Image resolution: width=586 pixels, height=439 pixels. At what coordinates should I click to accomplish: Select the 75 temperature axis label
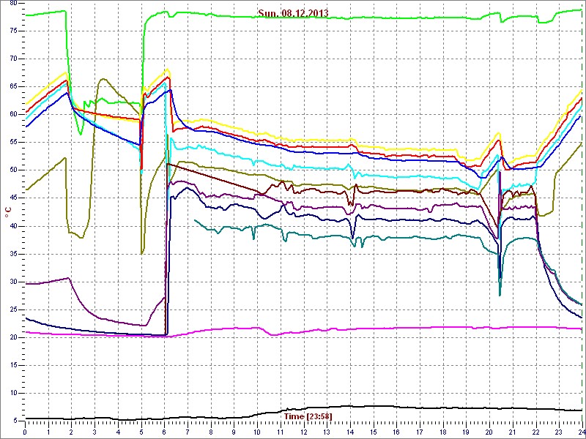12,31
